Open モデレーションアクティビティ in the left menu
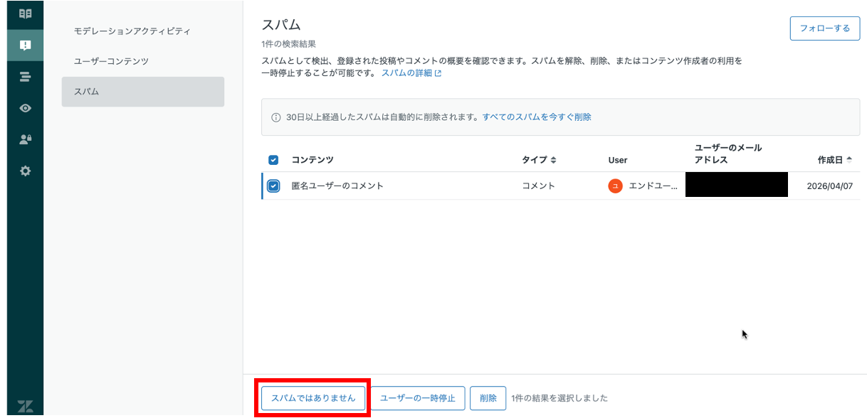867x418 pixels. (x=132, y=31)
